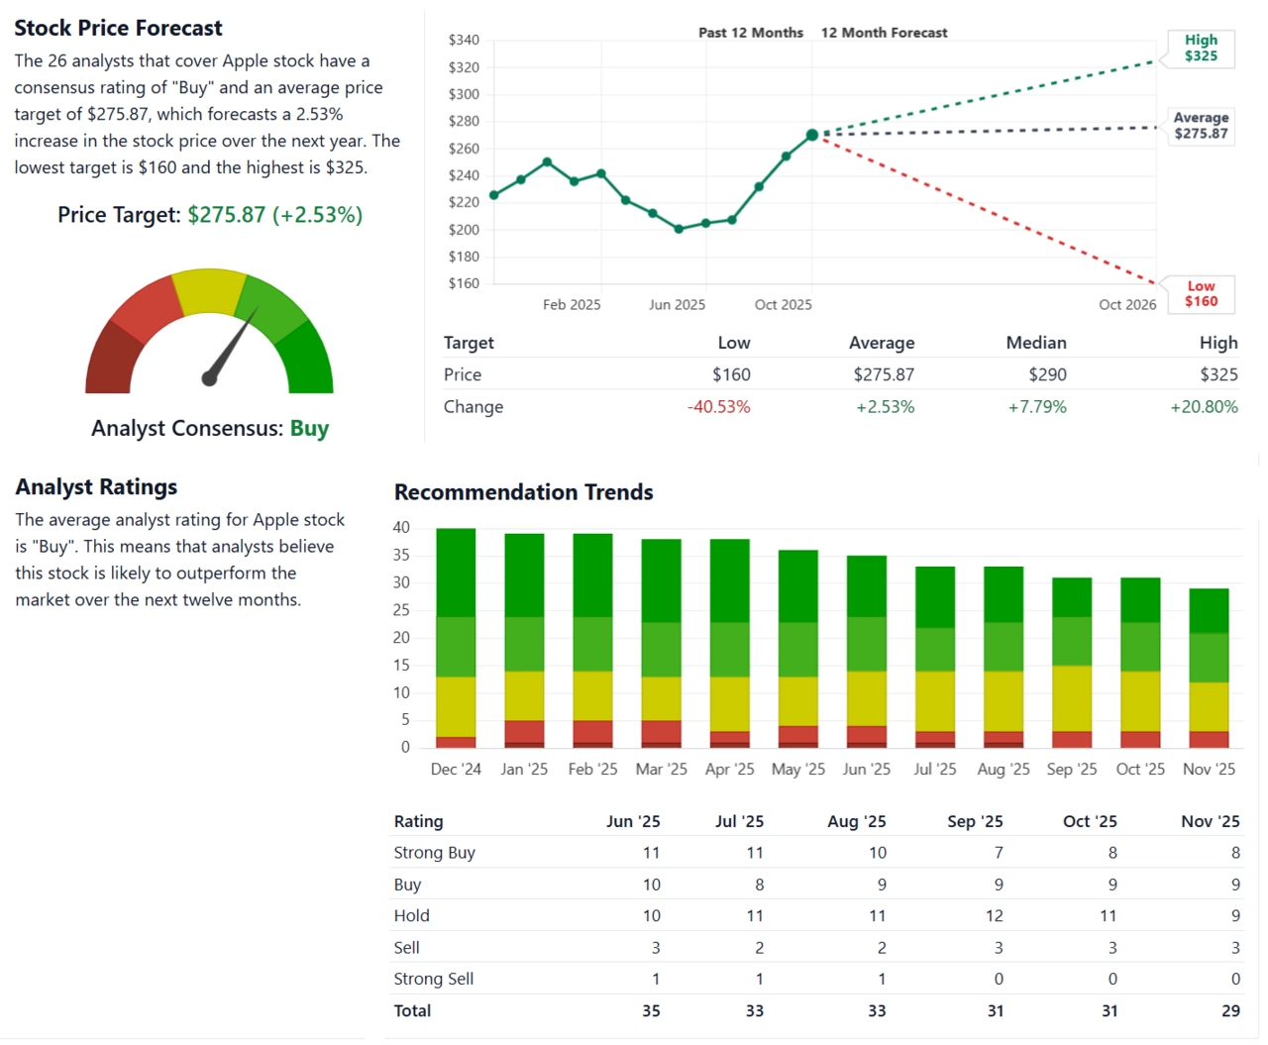This screenshot has width=1268, height=1045.
Task: Select the "Past 12 Months" chart label
Action: [x=750, y=33]
